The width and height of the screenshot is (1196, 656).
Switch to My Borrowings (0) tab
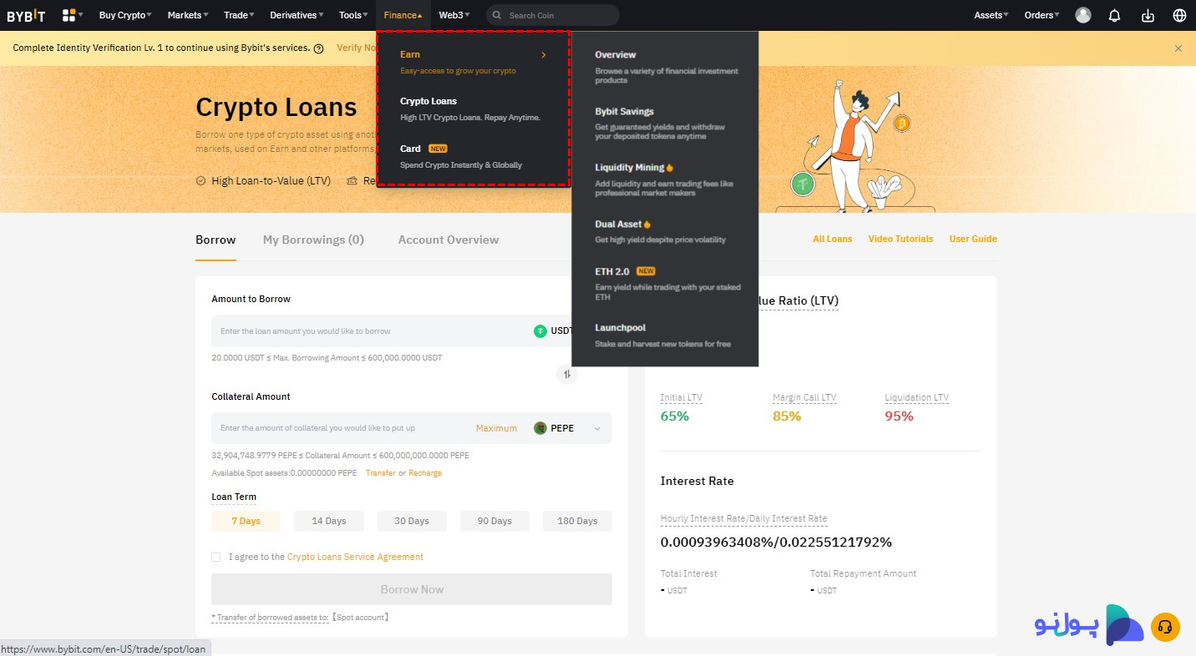pyautogui.click(x=313, y=240)
